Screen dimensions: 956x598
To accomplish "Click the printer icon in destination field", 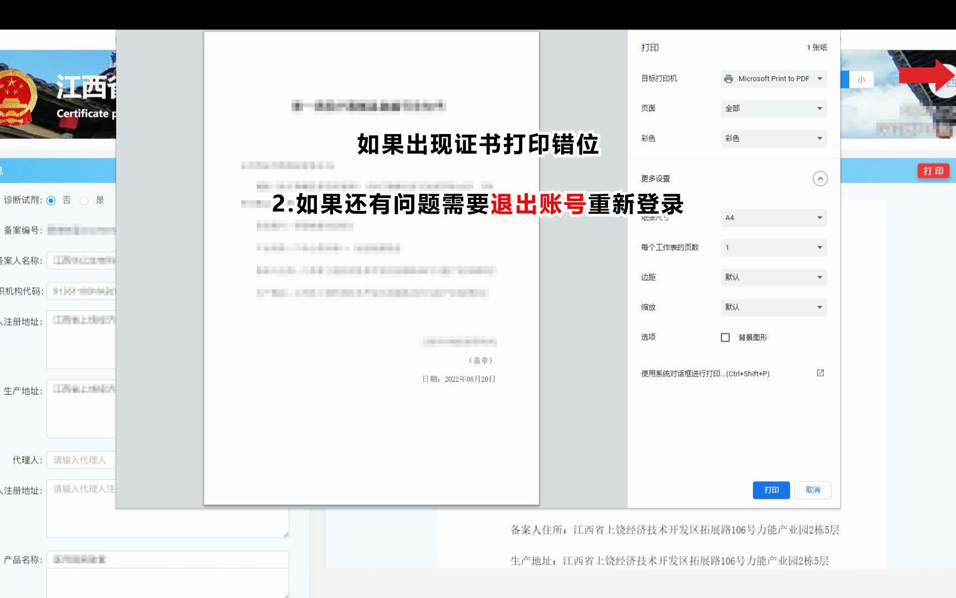I will click(729, 79).
